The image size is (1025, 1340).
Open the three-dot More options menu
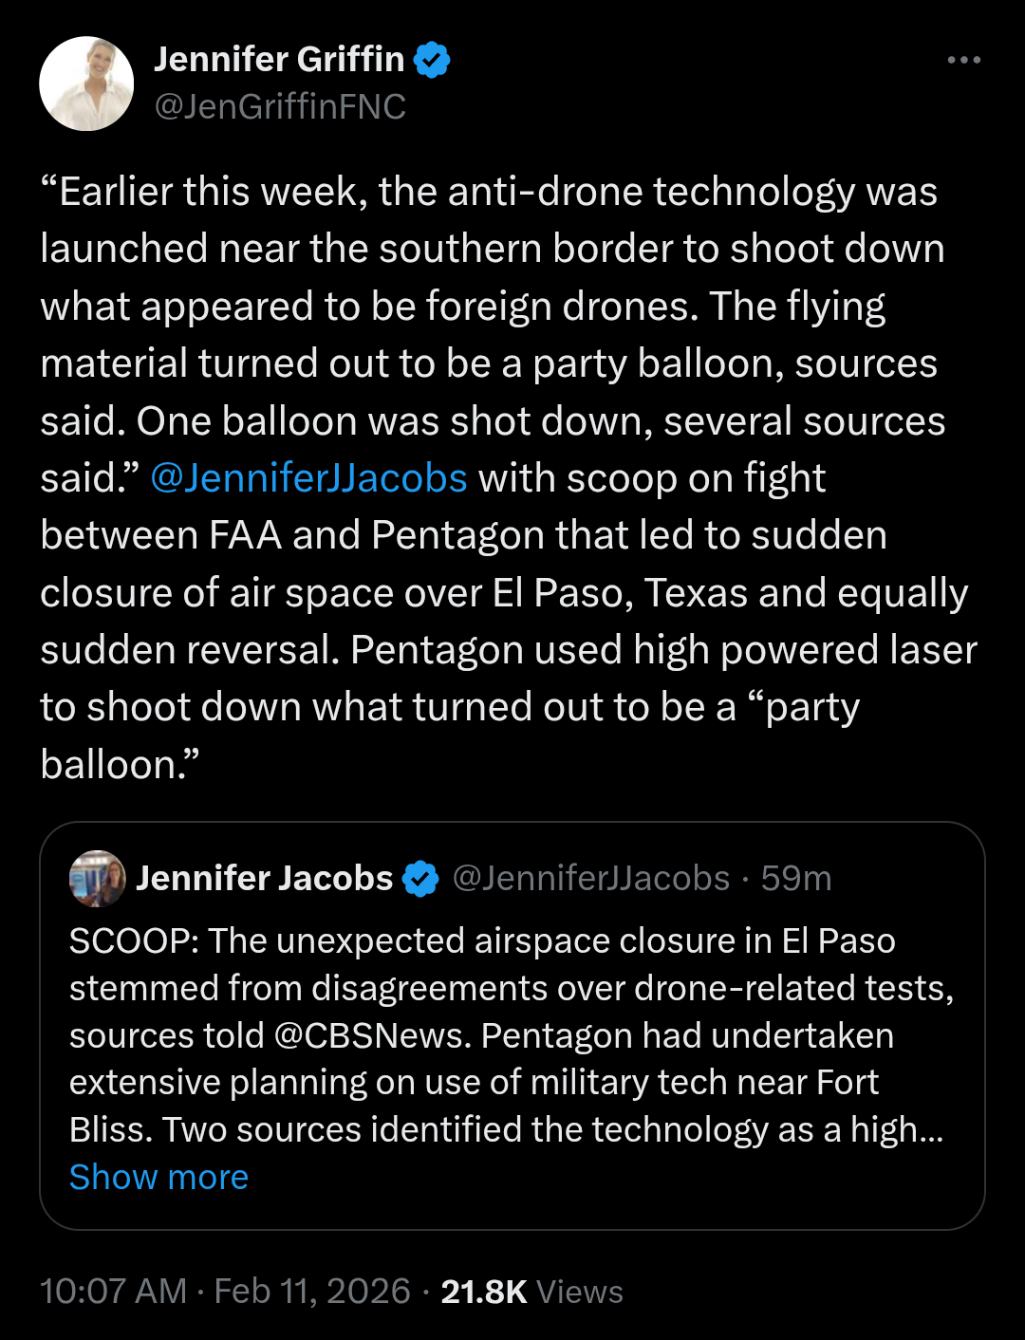point(963,60)
